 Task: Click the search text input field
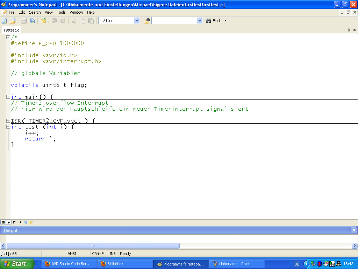174,21
